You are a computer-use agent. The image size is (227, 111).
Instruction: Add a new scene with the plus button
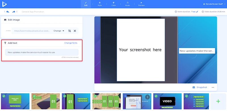click(x=218, y=101)
